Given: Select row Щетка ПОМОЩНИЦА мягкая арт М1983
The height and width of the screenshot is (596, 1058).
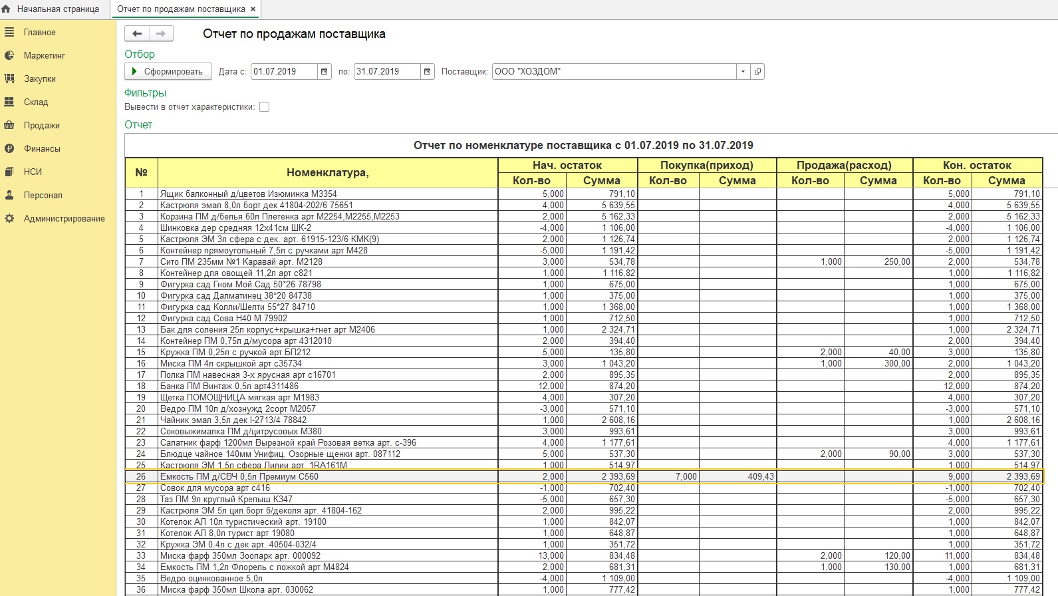Looking at the screenshot, I should [584, 397].
